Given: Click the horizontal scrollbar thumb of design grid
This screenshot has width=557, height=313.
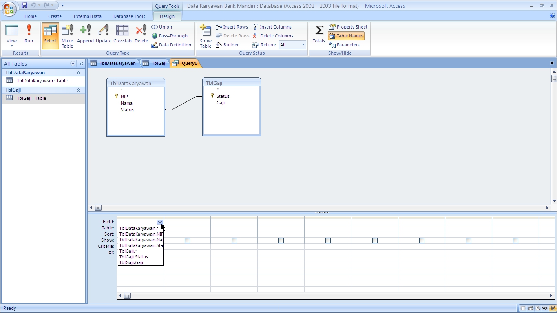Looking at the screenshot, I should pyautogui.click(x=127, y=295).
